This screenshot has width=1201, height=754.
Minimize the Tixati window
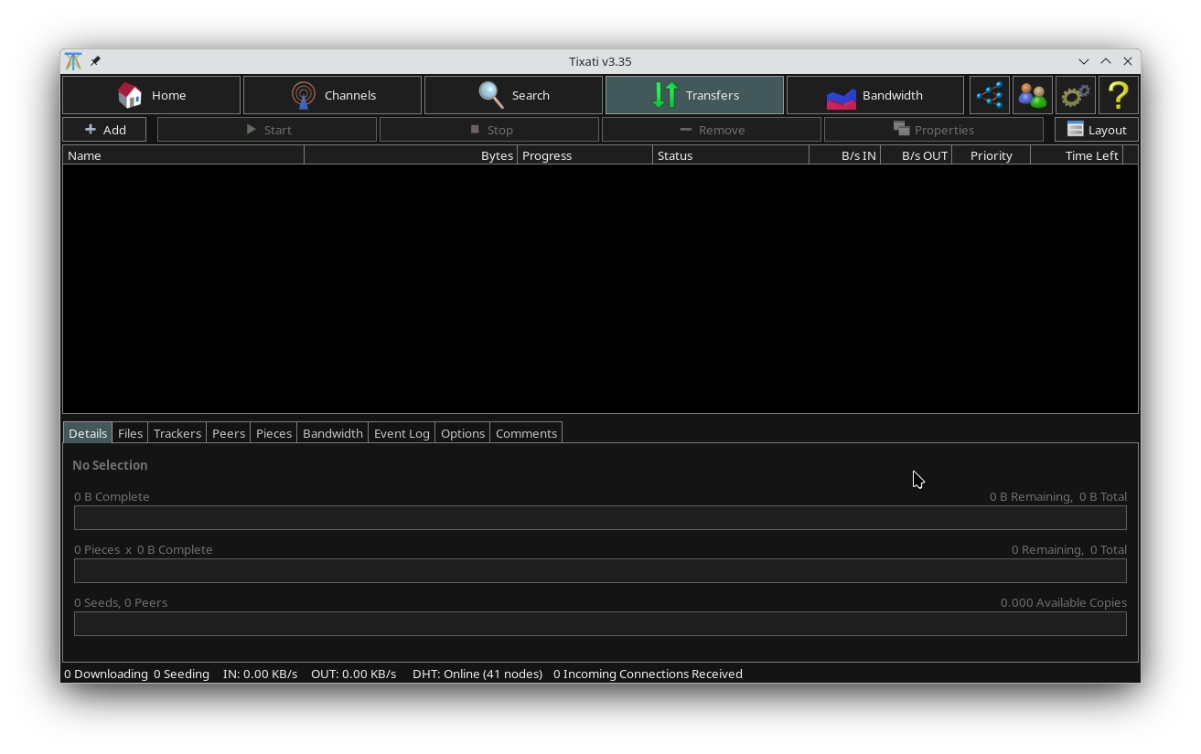[x=1084, y=61]
